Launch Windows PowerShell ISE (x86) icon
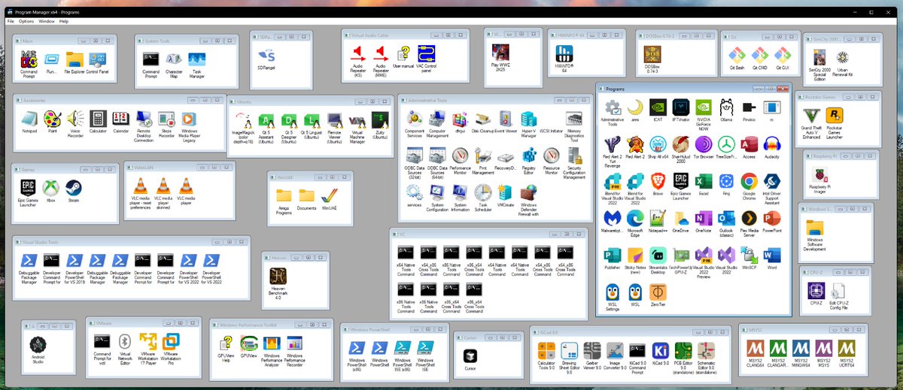The width and height of the screenshot is (903, 390). click(403, 346)
